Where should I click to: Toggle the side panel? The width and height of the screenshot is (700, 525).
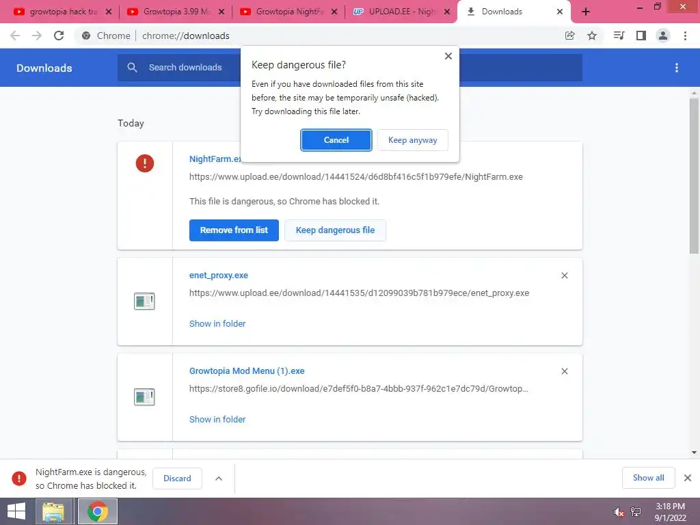[x=641, y=36]
